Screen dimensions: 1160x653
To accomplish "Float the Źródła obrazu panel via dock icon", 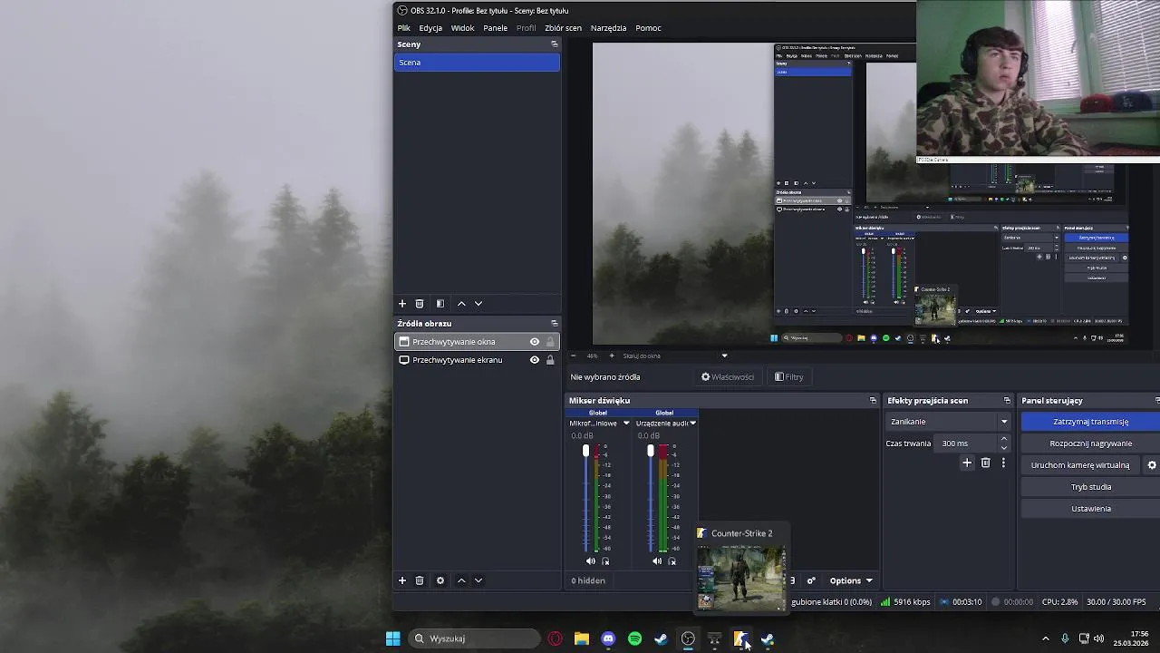I will coord(555,324).
